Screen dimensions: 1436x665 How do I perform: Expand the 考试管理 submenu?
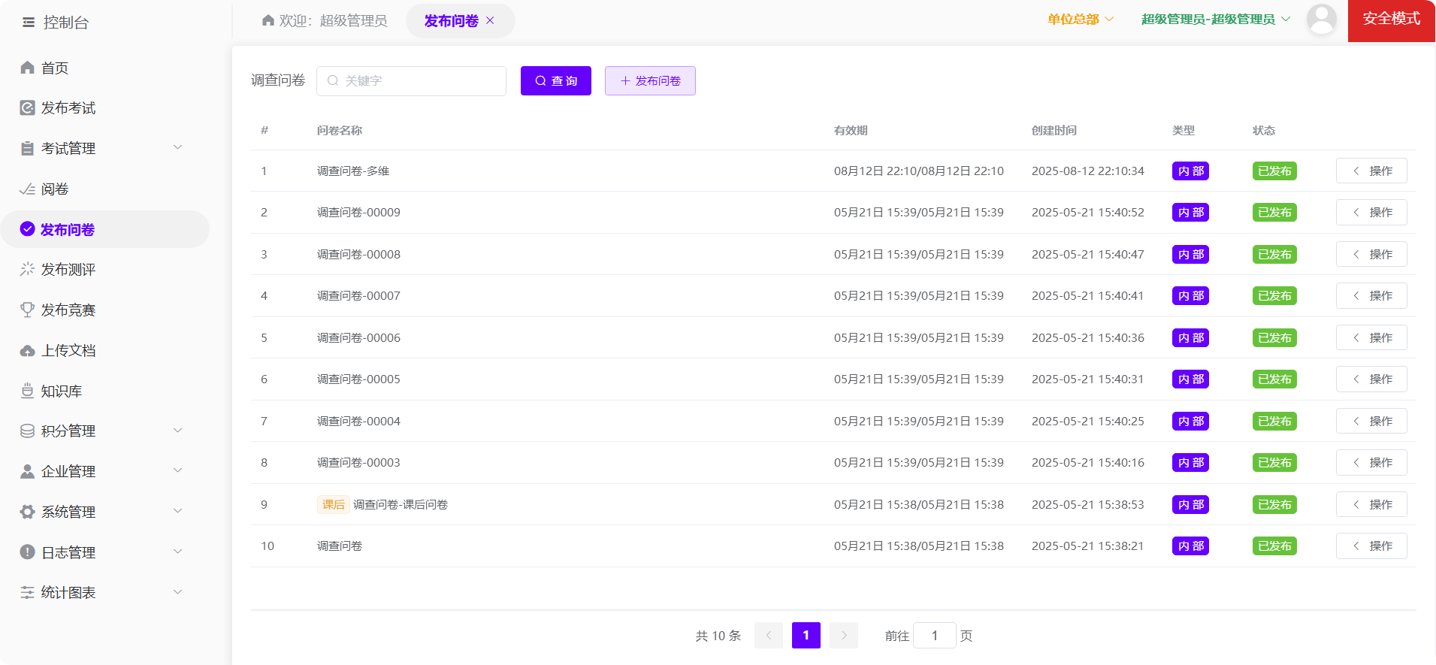(x=178, y=147)
